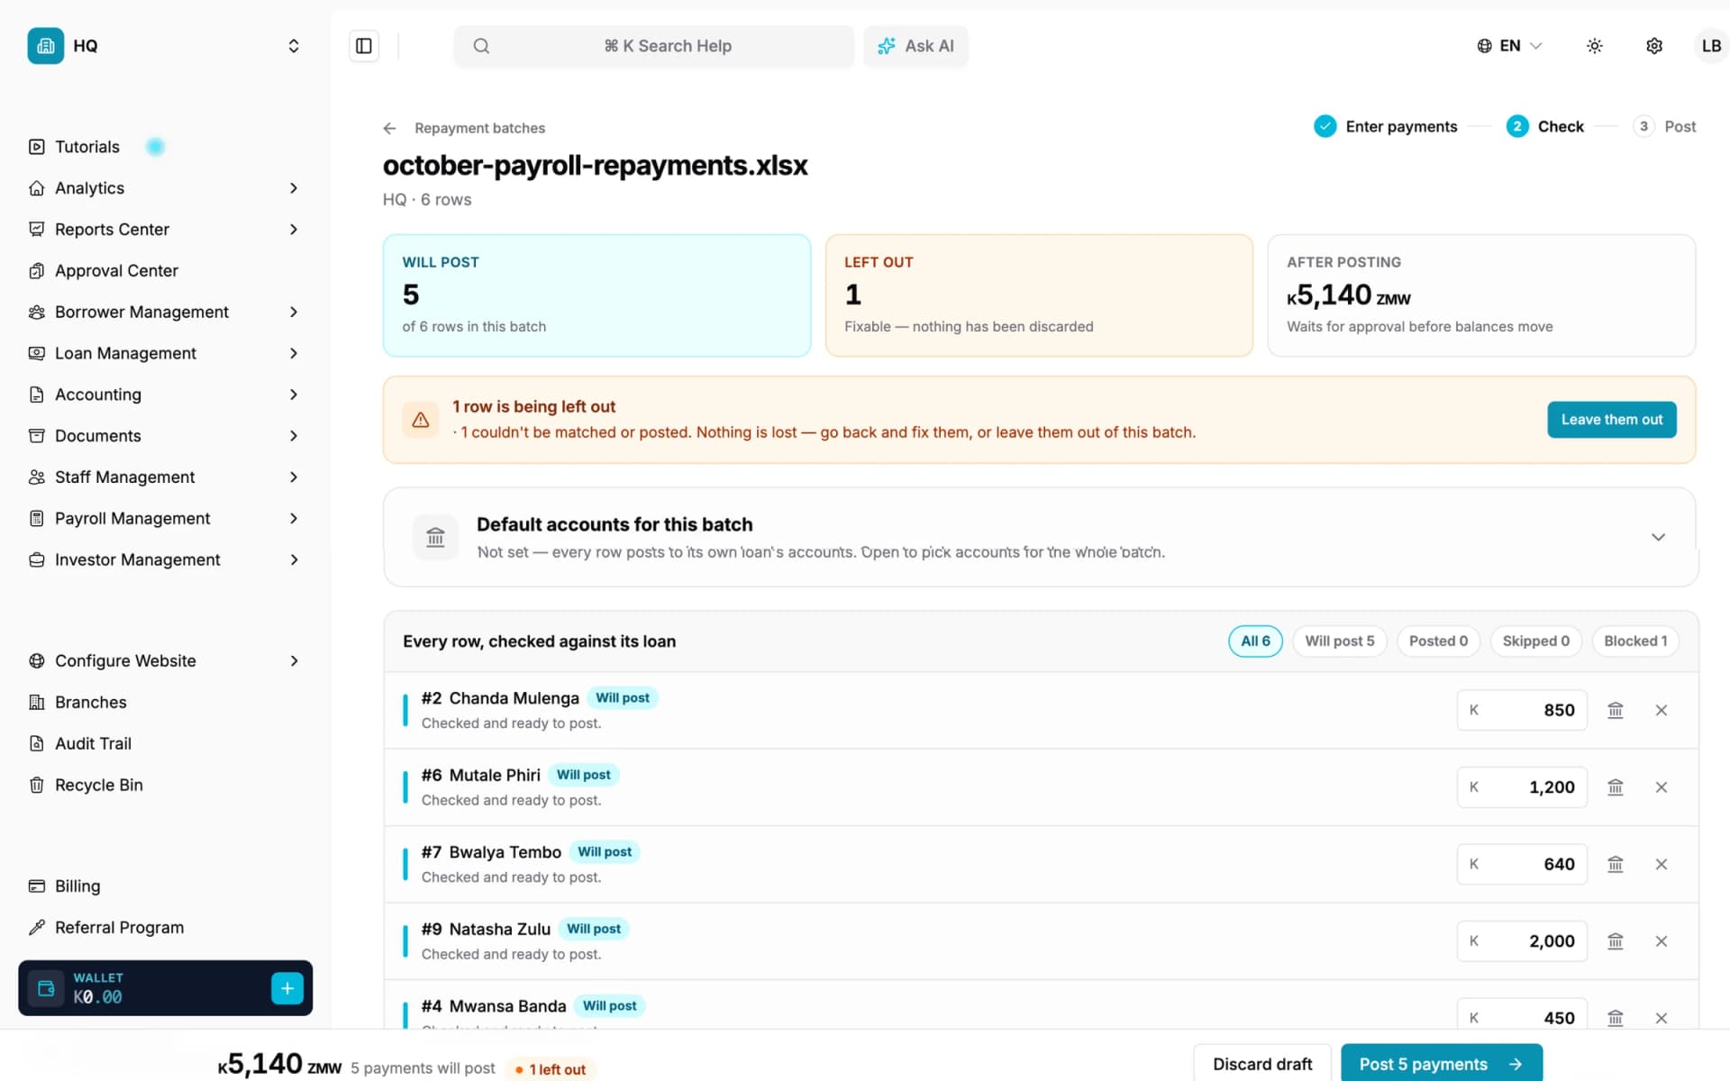This screenshot has width=1730, height=1081.
Task: Expand Loan Management in sidebar
Action: pyautogui.click(x=165, y=353)
